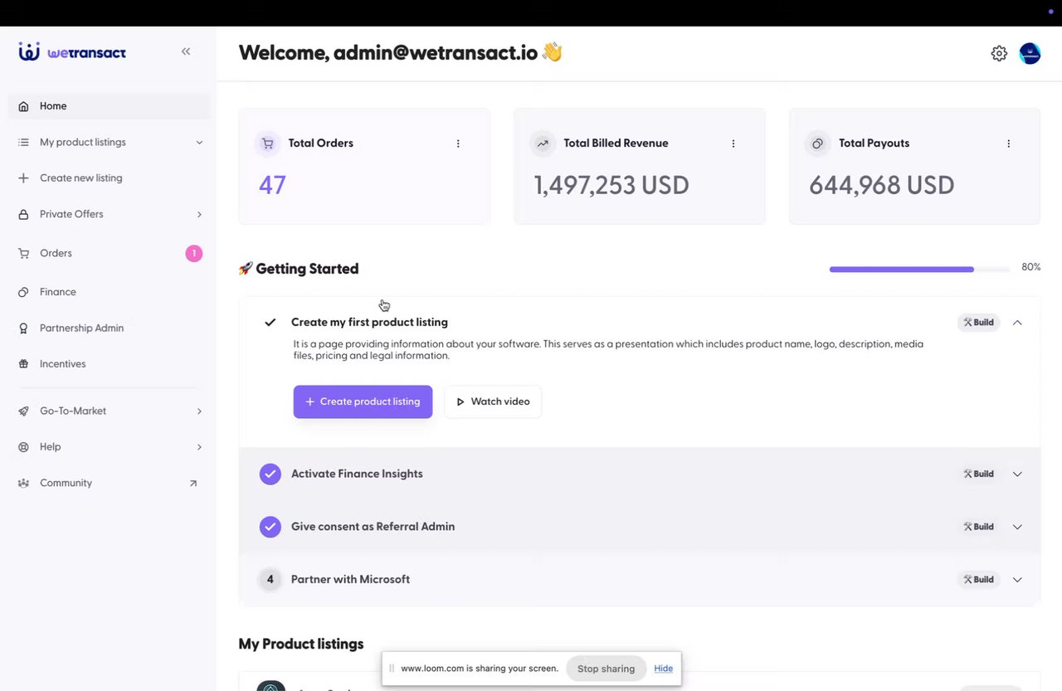Collapse the sidebar with double-chevron icon
1062x691 pixels.
(x=186, y=51)
